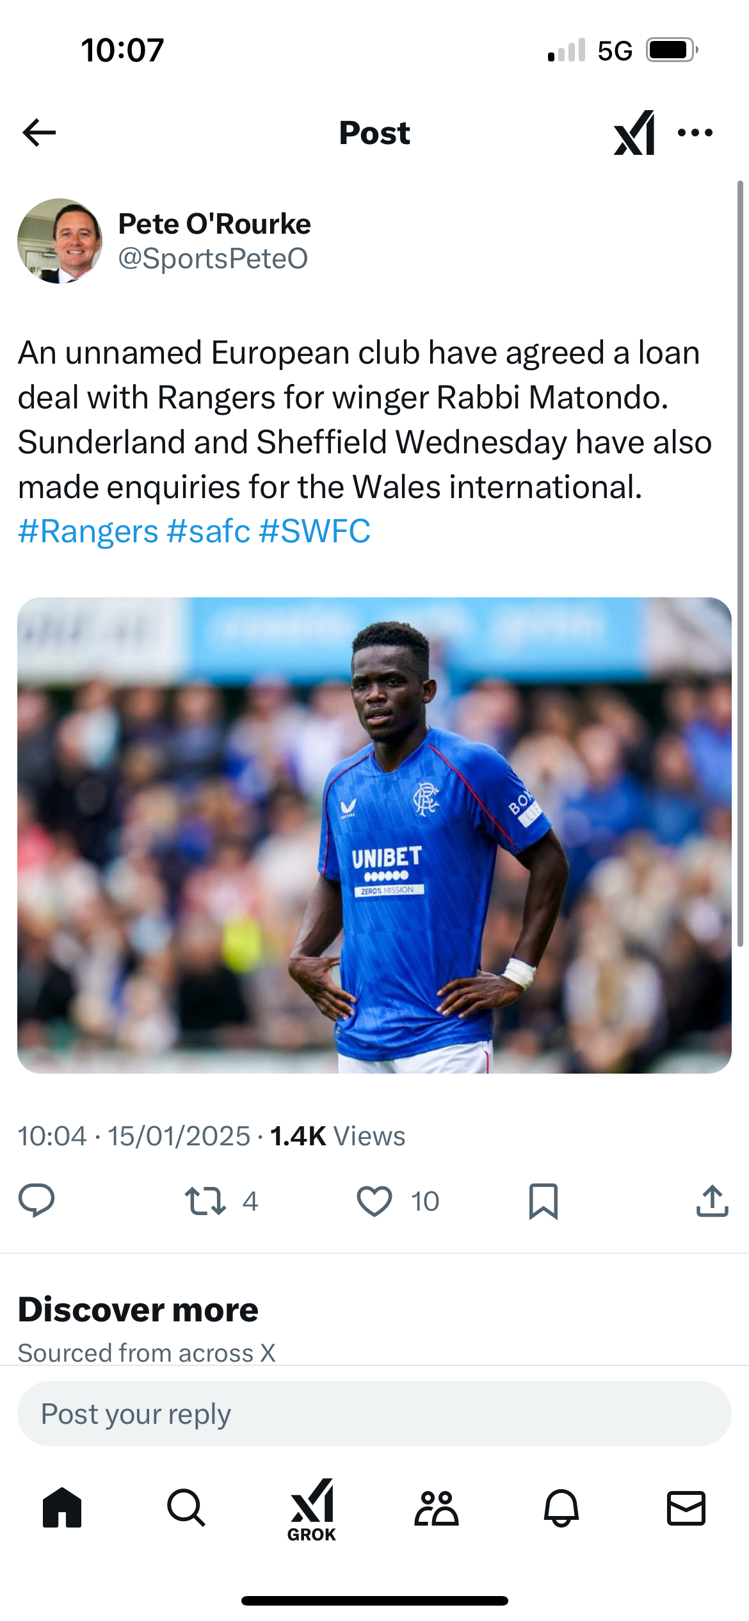
Task: Open the Search tab
Action: [x=186, y=1508]
